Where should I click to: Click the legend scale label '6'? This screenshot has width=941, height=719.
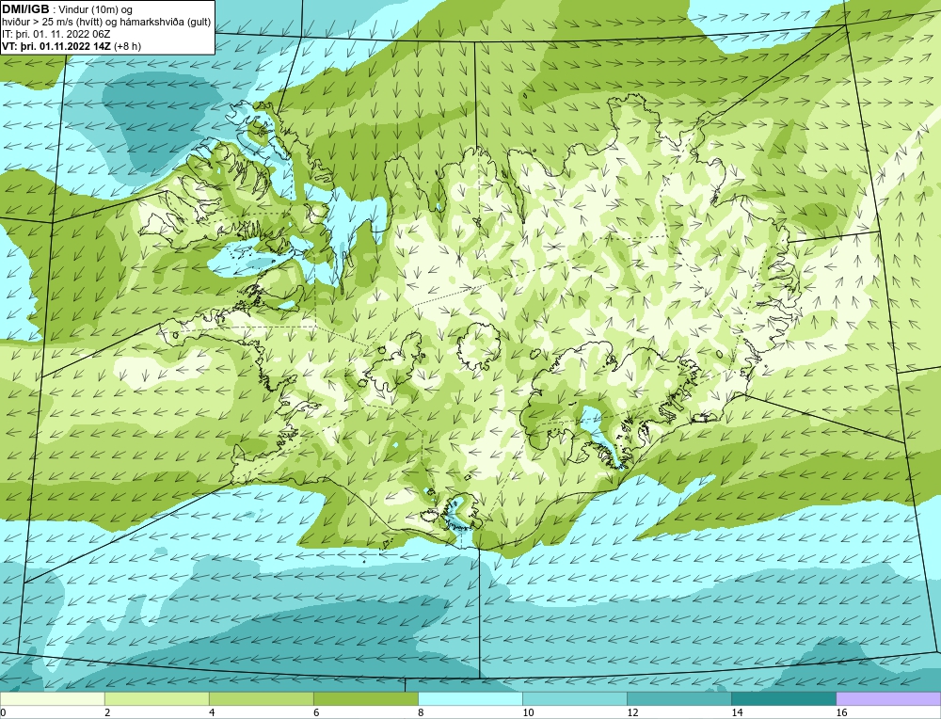click(x=316, y=712)
